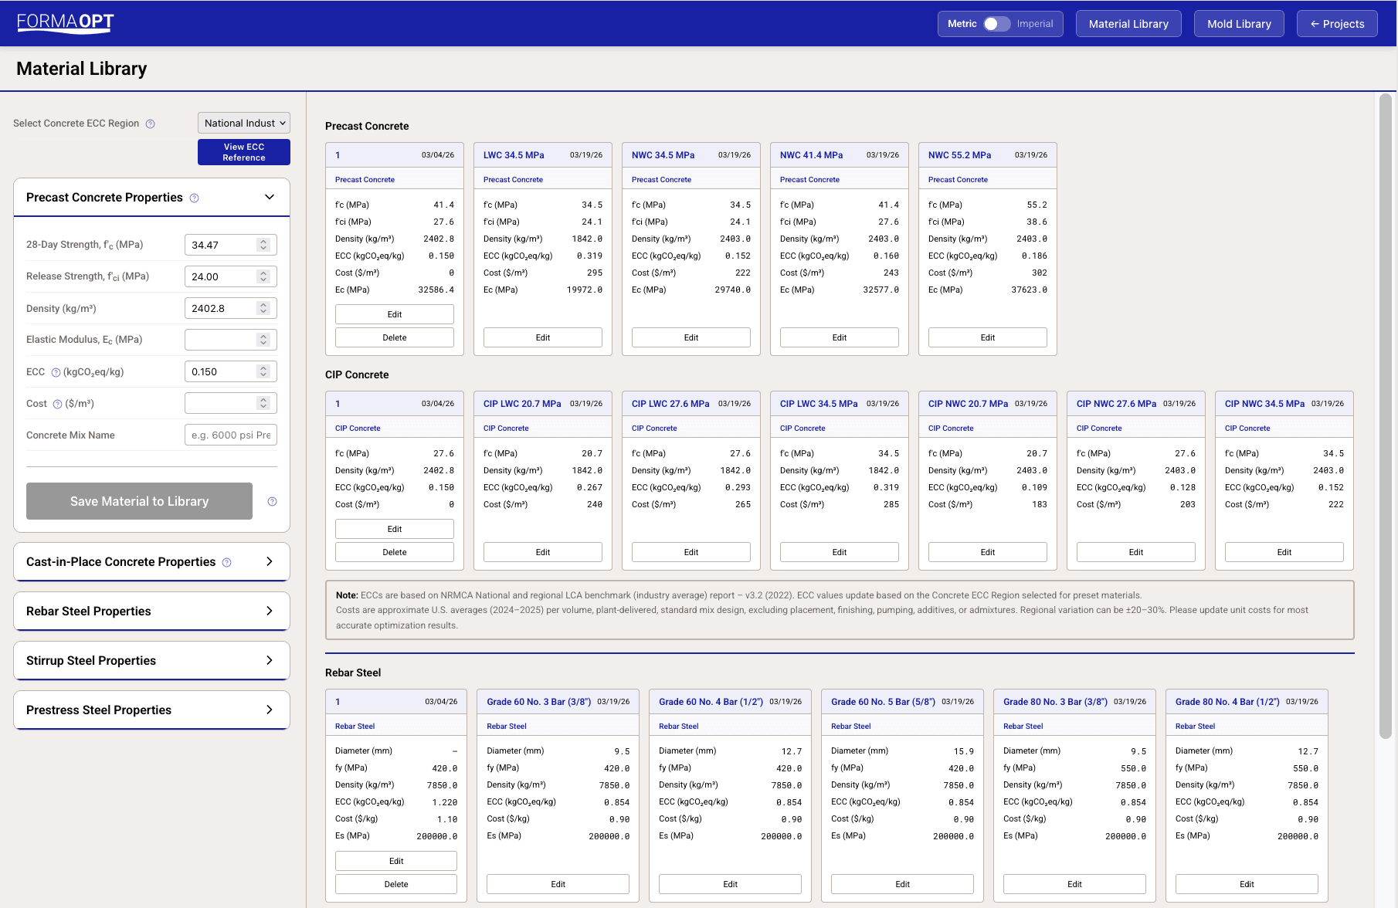Click the help icon on Precast Concrete Properties header

click(194, 198)
